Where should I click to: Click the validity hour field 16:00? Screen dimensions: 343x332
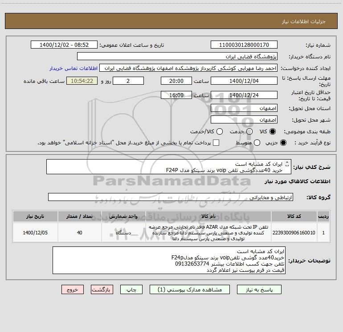176,95
